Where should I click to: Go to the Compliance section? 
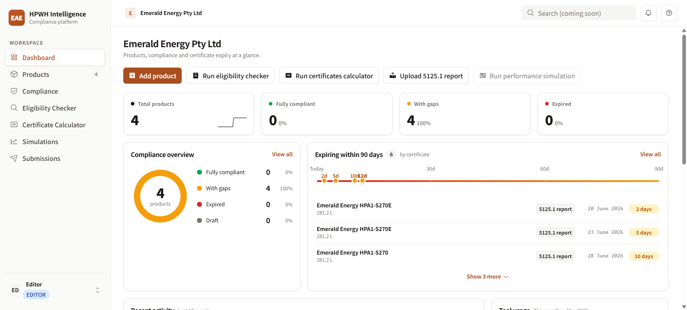pyautogui.click(x=55, y=91)
